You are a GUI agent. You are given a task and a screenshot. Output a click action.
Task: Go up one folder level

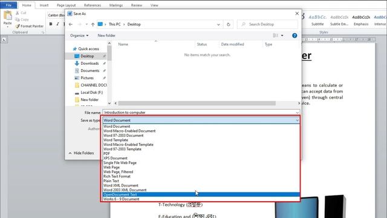[93, 24]
